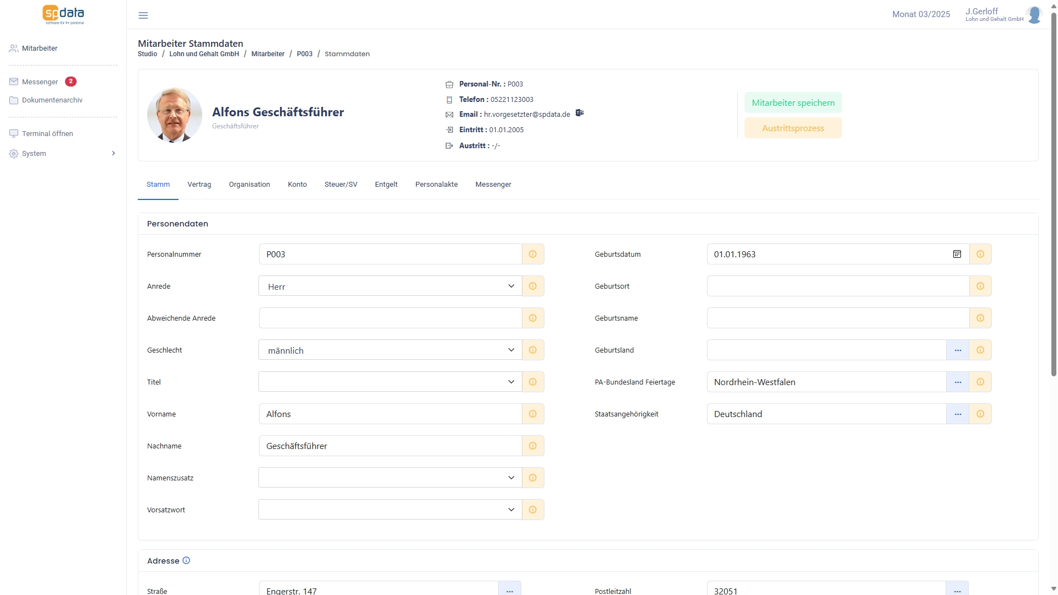
Task: Click the hamburger menu icon
Action: 143,15
